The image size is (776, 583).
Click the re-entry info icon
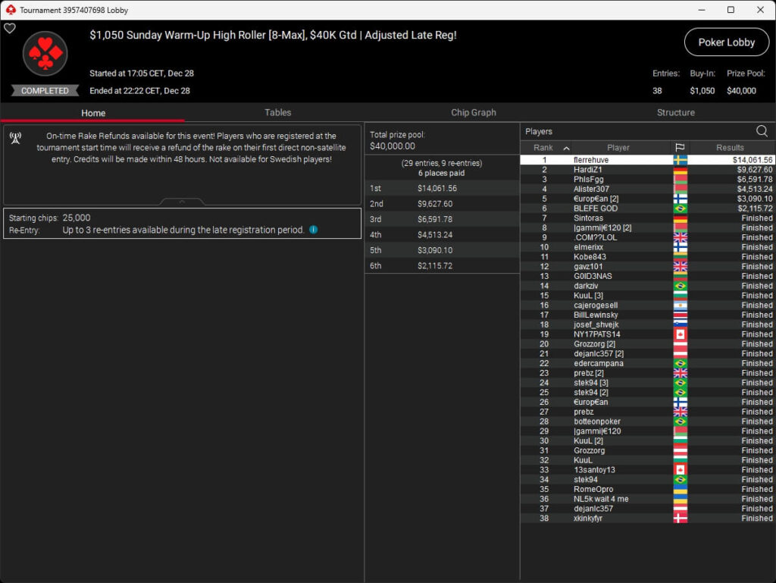click(x=313, y=230)
